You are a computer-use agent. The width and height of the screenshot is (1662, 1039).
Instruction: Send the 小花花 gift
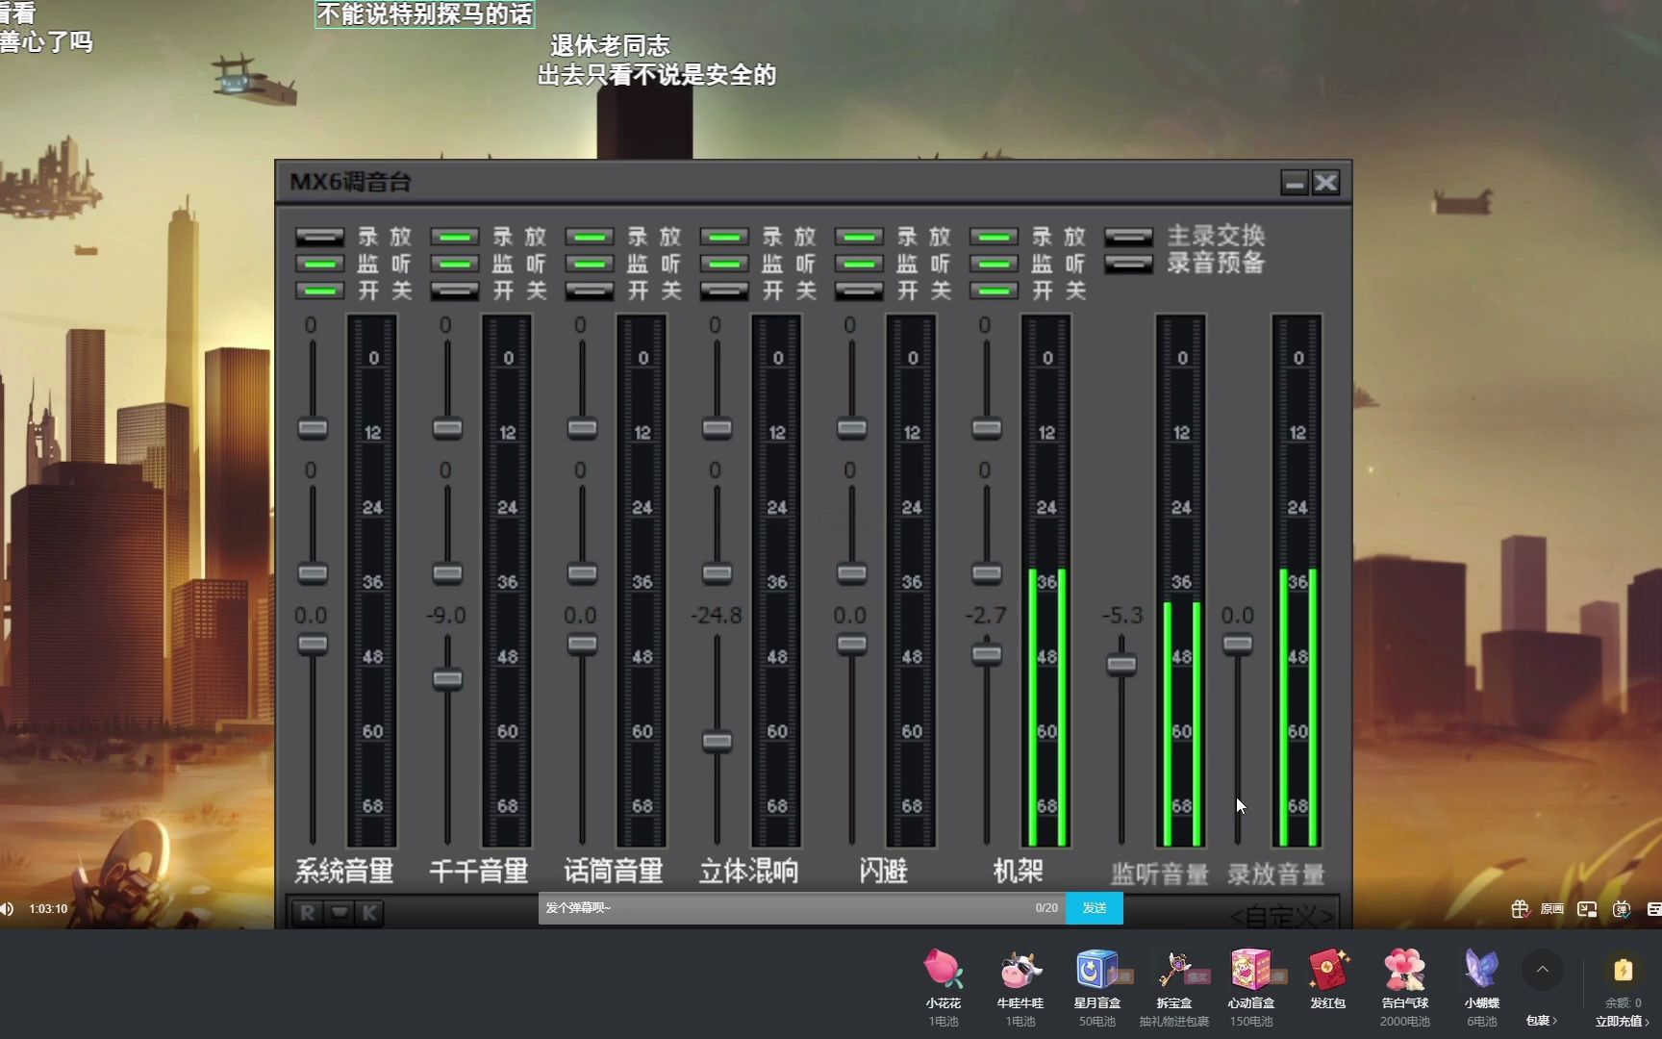point(944,970)
